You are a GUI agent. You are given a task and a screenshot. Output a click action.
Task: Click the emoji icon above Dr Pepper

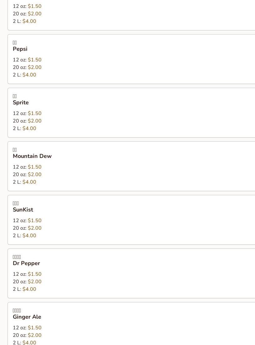[x=17, y=257]
